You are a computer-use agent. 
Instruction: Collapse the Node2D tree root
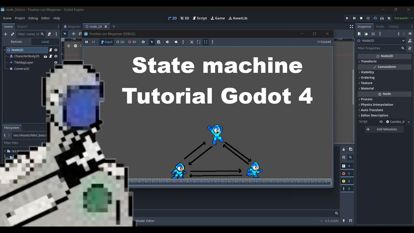[5, 50]
